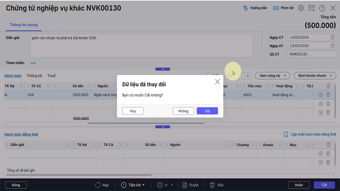Screen dimensions: 340x191
Task: Open the Hạch toán đồng thời link
Action: click(x=21, y=135)
